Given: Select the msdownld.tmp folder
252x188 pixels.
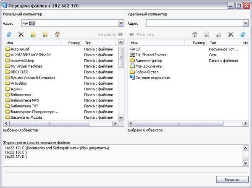Looking at the screenshot, I should click(x=19, y=60).
